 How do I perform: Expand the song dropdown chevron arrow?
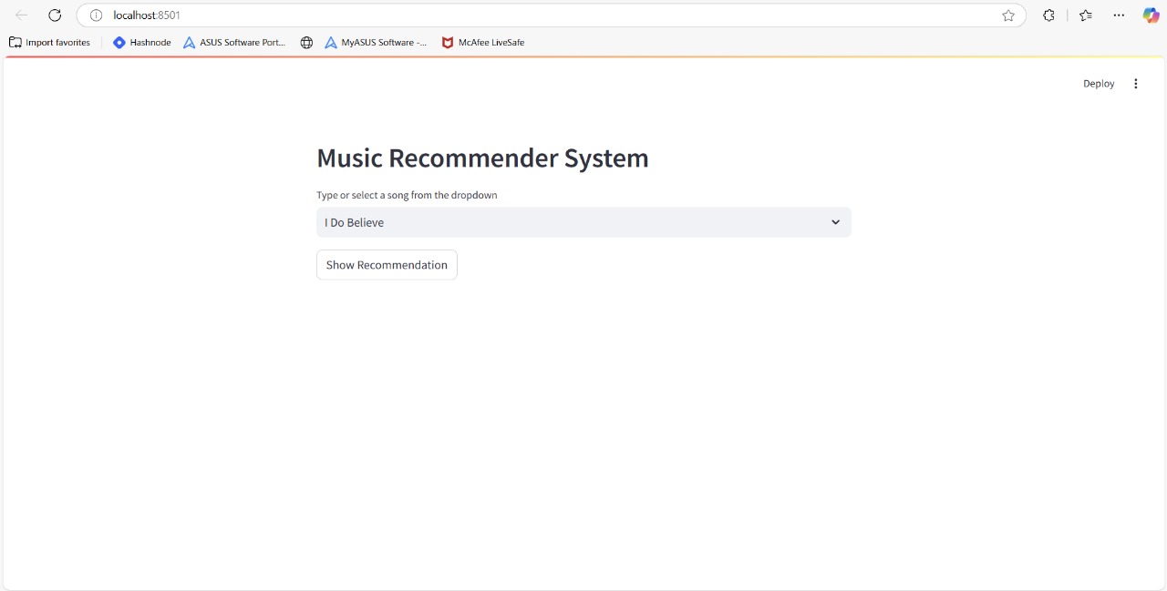pos(835,222)
